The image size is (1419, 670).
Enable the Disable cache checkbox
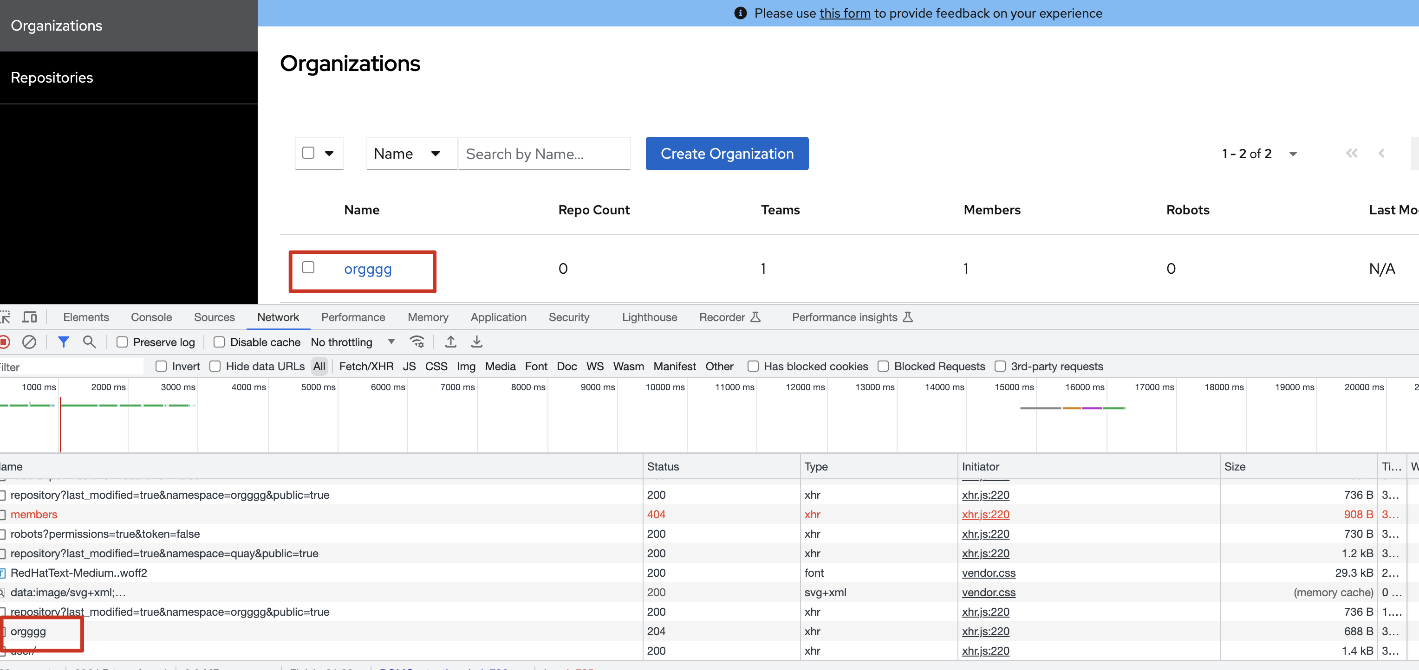219,342
